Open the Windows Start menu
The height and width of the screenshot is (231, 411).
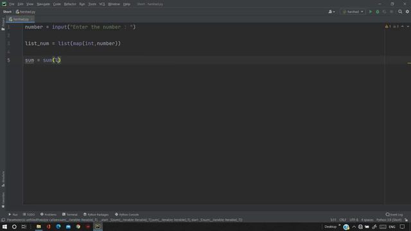pos(4,227)
